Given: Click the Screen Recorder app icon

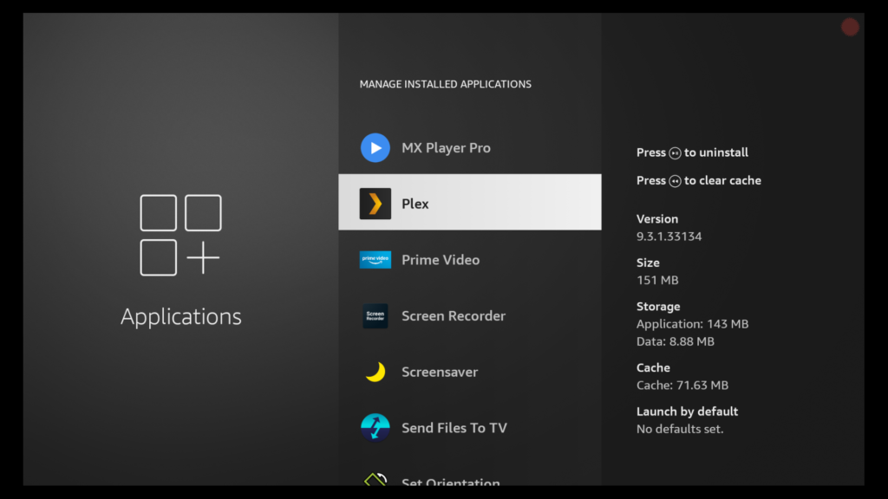Looking at the screenshot, I should click(375, 316).
